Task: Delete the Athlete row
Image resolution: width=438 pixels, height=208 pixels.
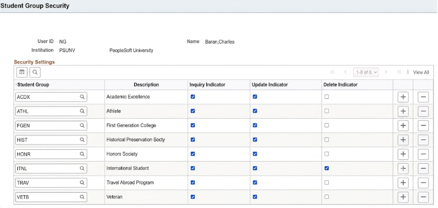Action: click(423, 111)
